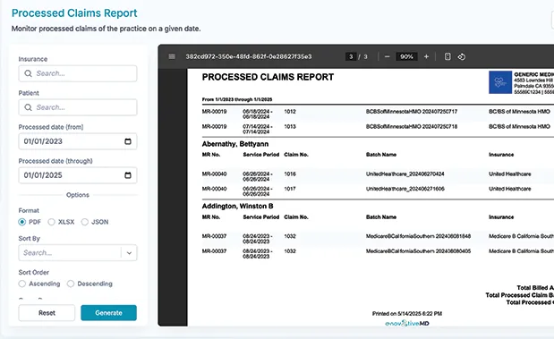This screenshot has width=554, height=339.
Task: Click the search icon in Patient field
Action: click(29, 107)
